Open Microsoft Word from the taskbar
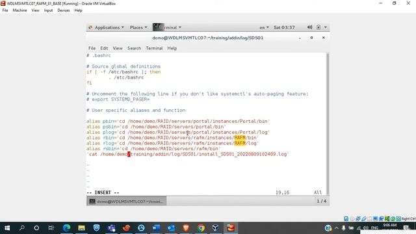Screen dimensions: 416x234 pos(156,228)
